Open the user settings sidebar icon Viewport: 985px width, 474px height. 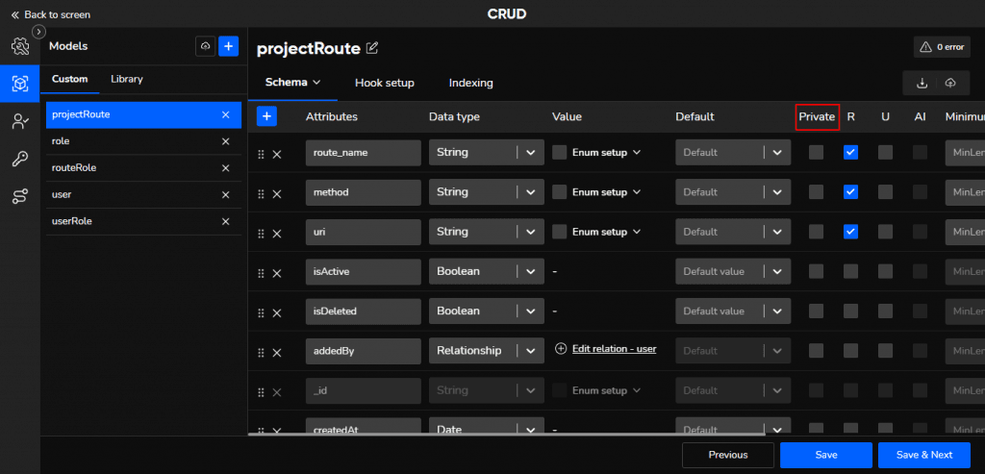click(x=19, y=121)
